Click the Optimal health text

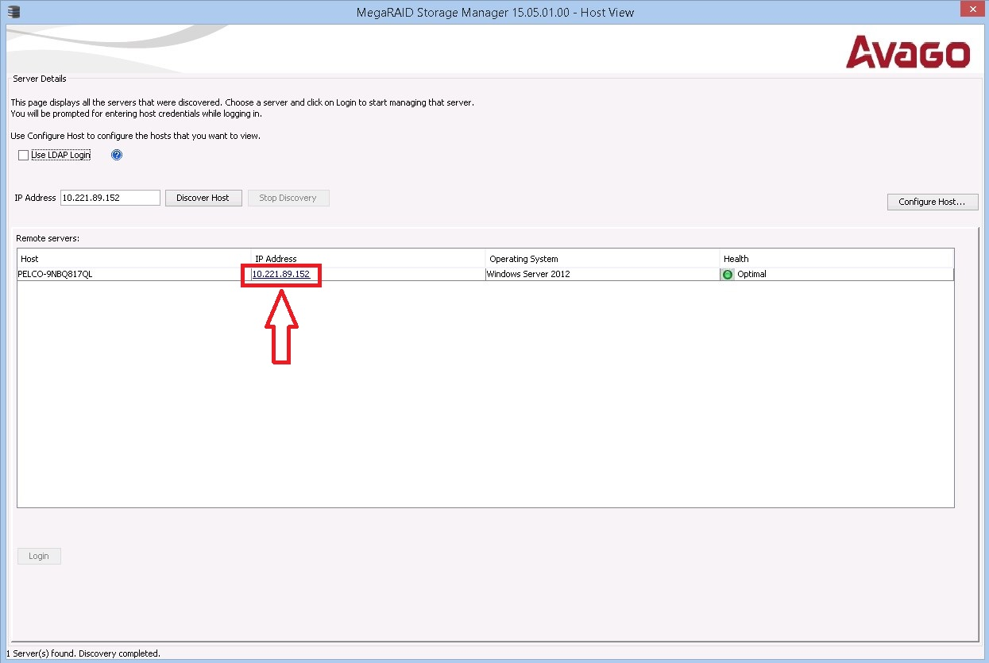(751, 274)
